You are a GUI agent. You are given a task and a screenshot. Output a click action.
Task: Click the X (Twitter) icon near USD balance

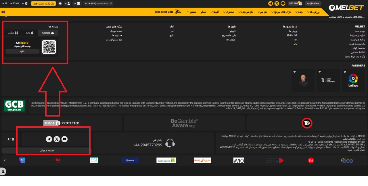(x=277, y=3)
